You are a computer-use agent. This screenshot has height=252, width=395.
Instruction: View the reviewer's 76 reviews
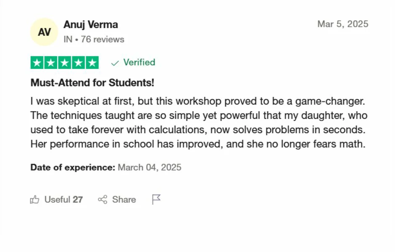pos(103,39)
